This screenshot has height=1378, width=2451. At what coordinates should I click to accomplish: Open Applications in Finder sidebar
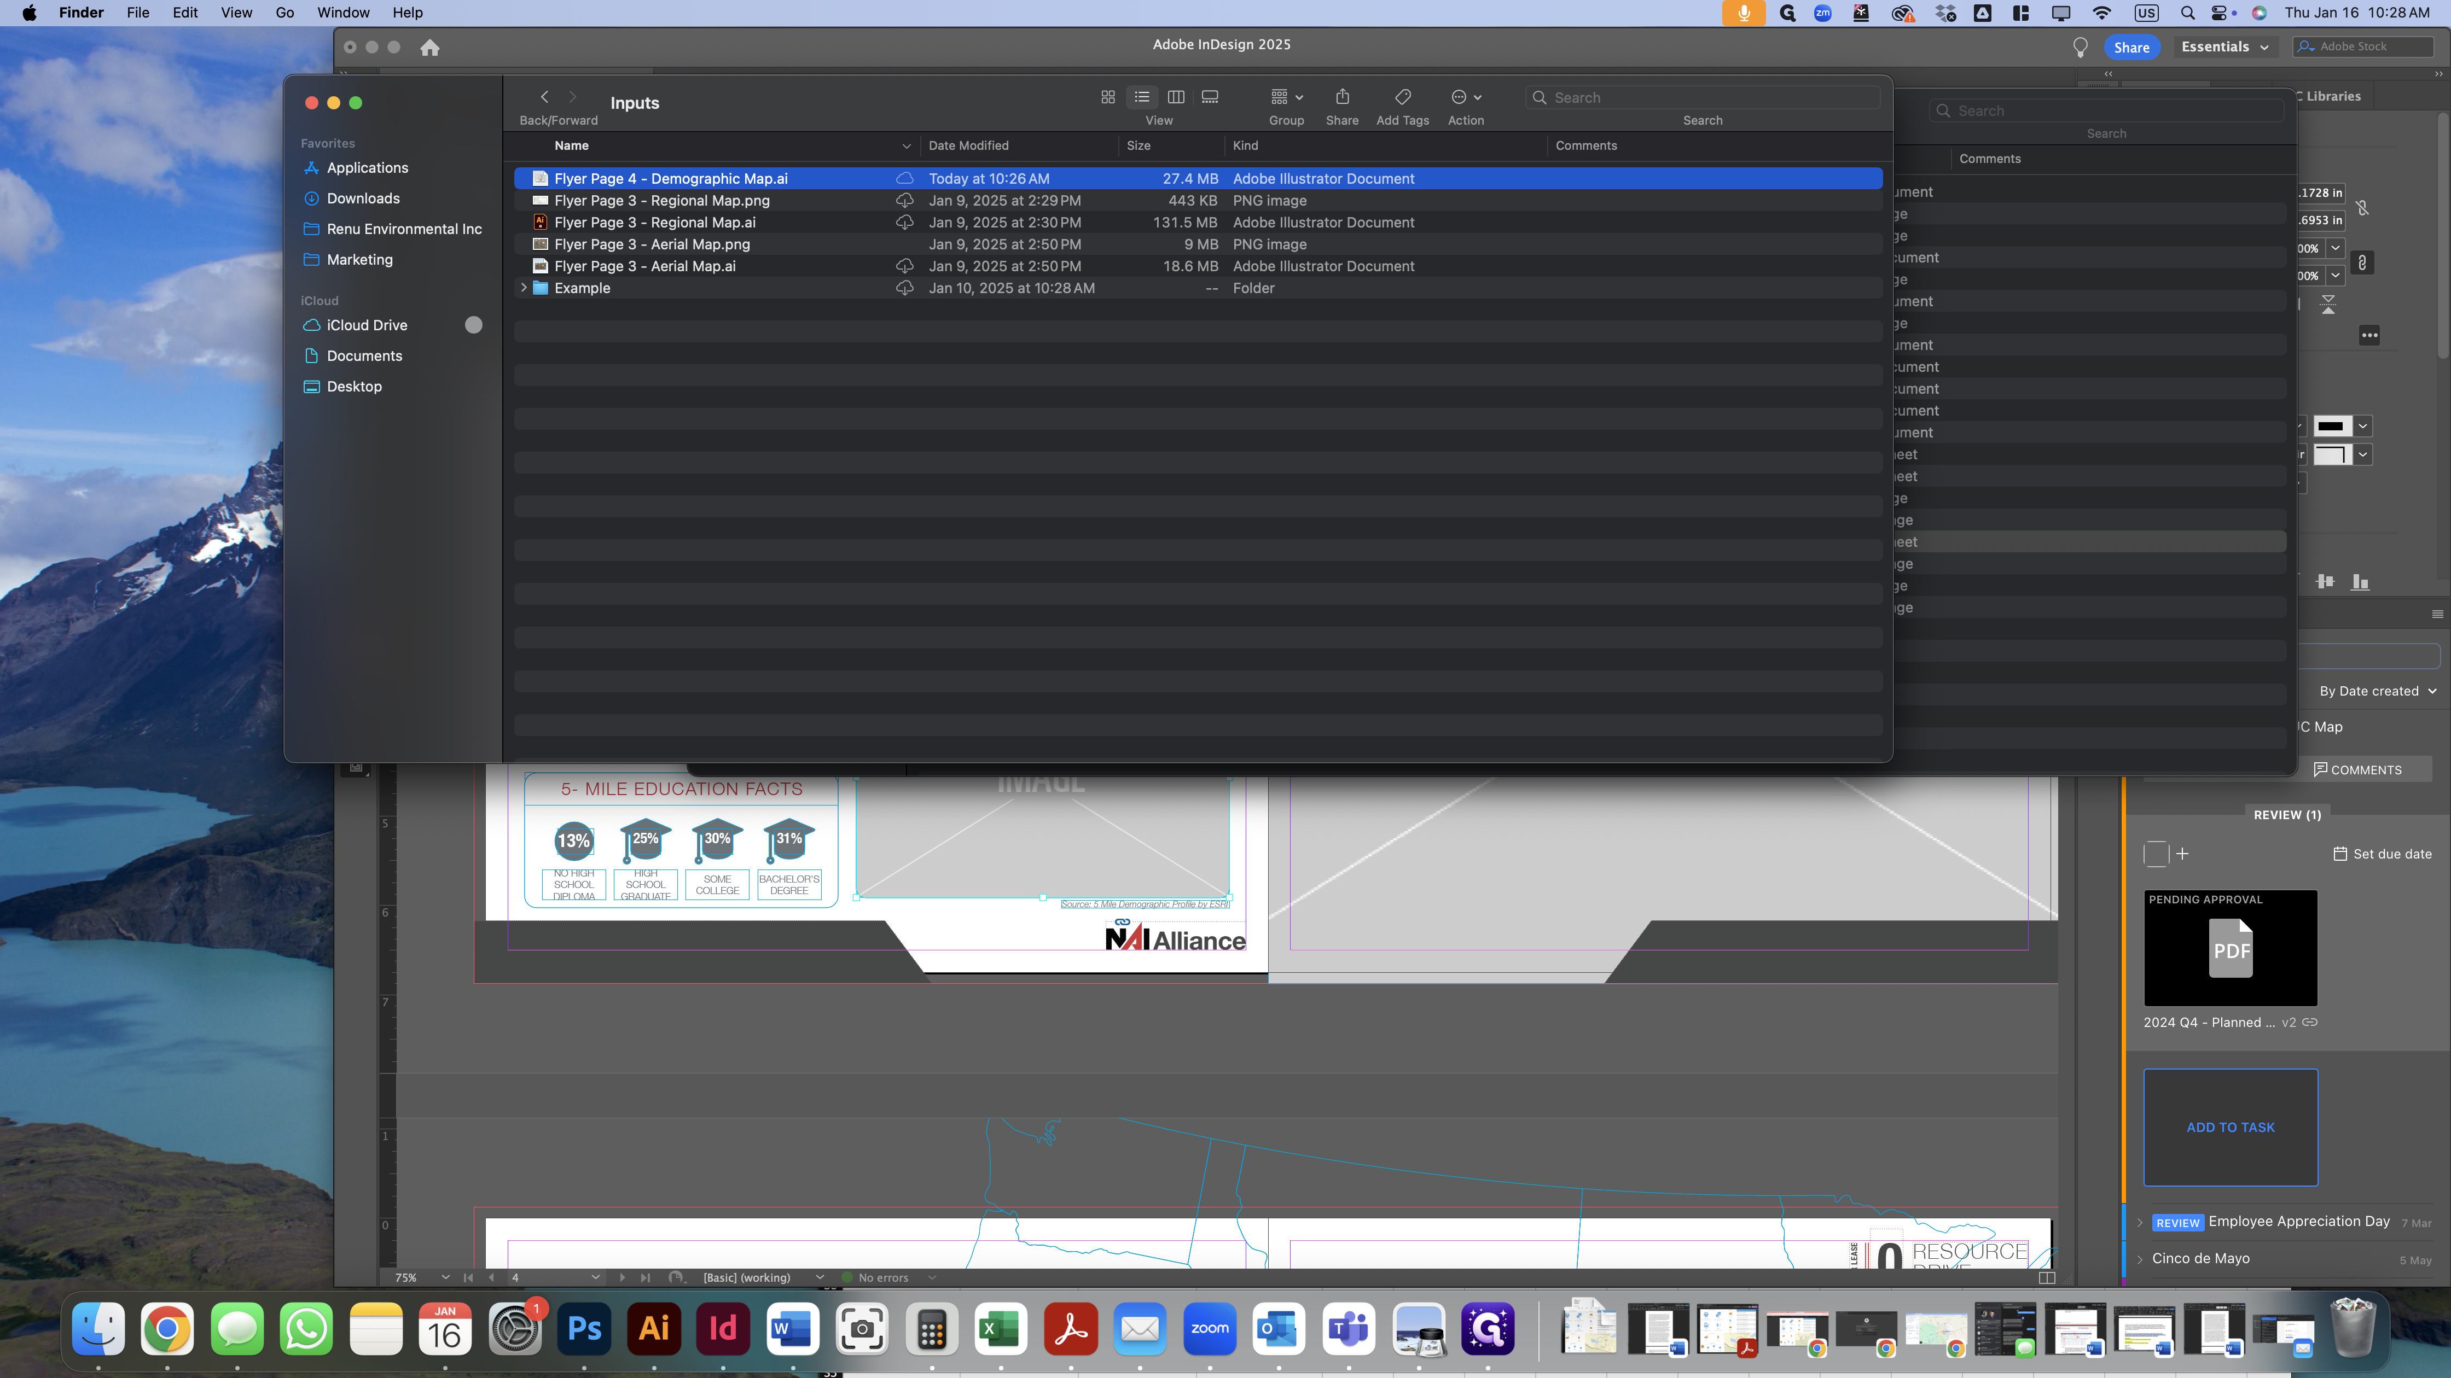point(367,167)
